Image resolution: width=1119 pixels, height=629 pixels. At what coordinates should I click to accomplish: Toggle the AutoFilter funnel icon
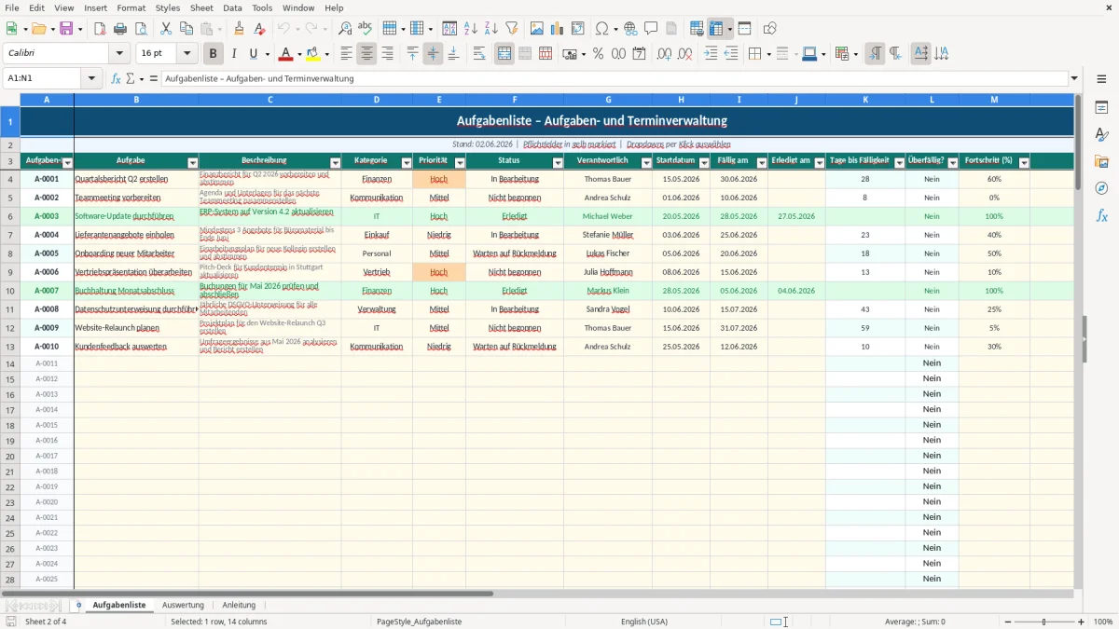pyautogui.click(x=512, y=29)
